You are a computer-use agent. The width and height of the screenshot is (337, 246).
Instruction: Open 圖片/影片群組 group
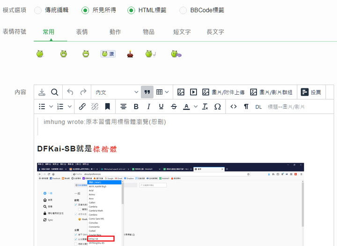(x=271, y=92)
